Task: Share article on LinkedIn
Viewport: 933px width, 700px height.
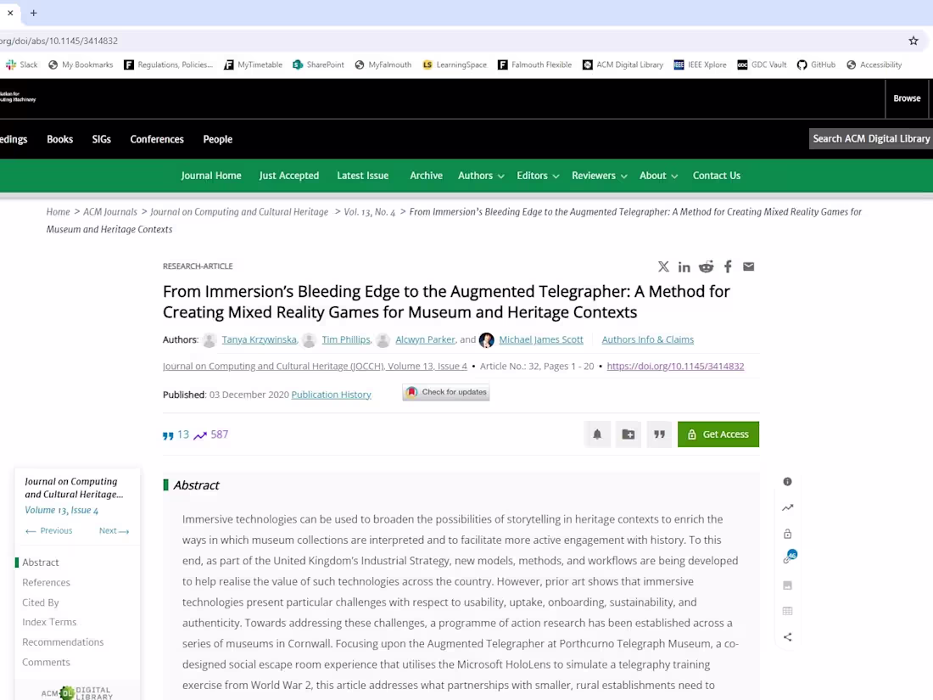Action: 684,266
